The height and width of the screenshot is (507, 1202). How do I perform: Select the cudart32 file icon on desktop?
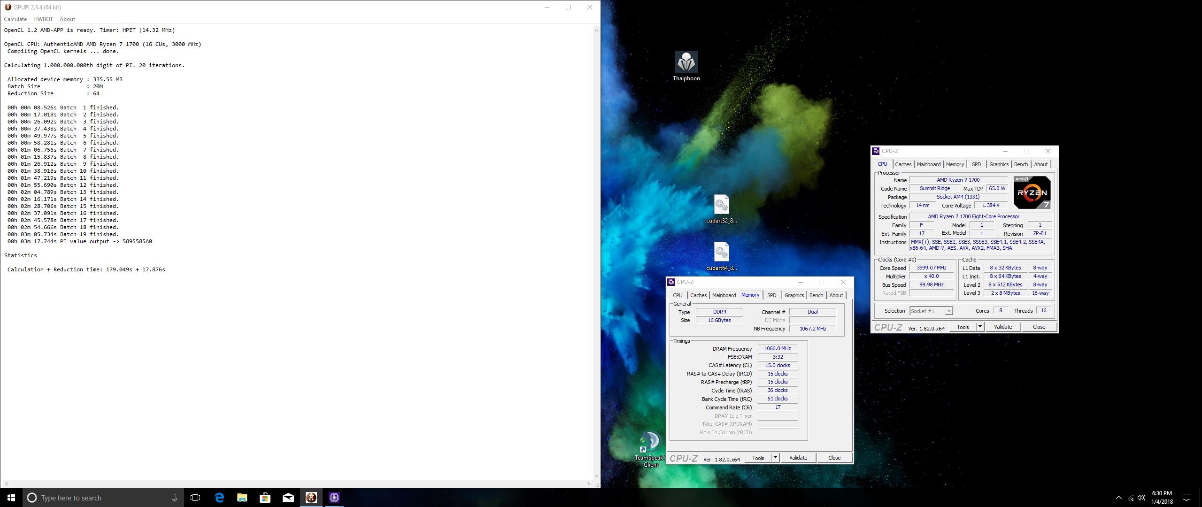[x=721, y=209]
